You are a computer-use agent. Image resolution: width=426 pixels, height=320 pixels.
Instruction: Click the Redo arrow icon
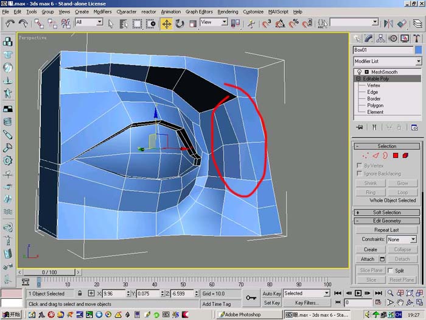[x=23, y=24]
